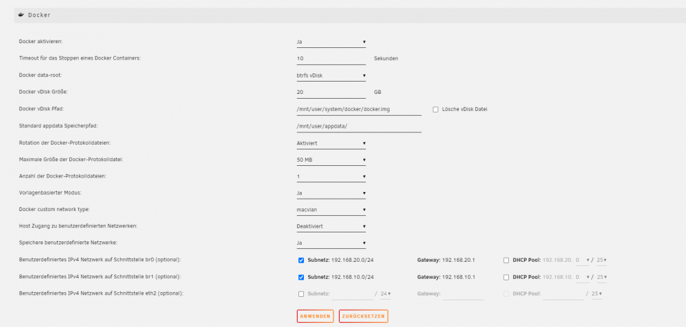
Task: Click the eth2 Gateway input field
Action: (x=463, y=294)
